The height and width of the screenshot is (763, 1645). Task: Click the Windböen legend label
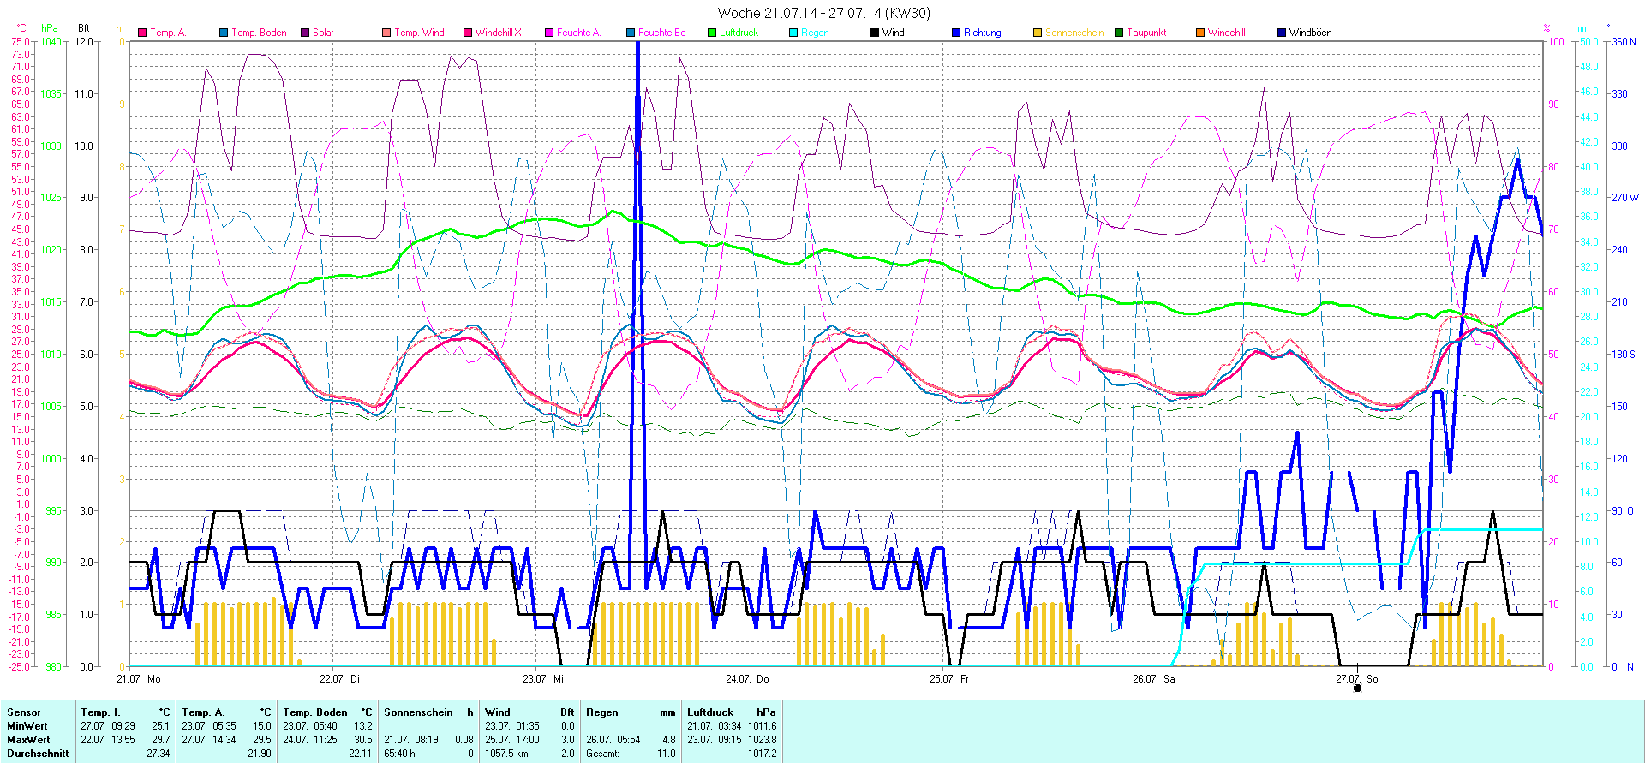(x=1310, y=33)
